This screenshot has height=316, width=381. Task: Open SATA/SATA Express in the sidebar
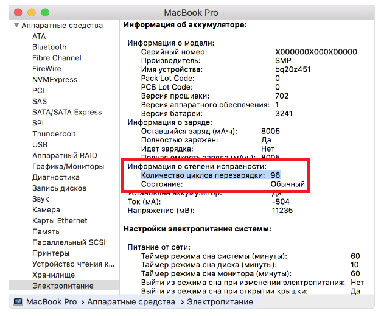tap(67, 112)
